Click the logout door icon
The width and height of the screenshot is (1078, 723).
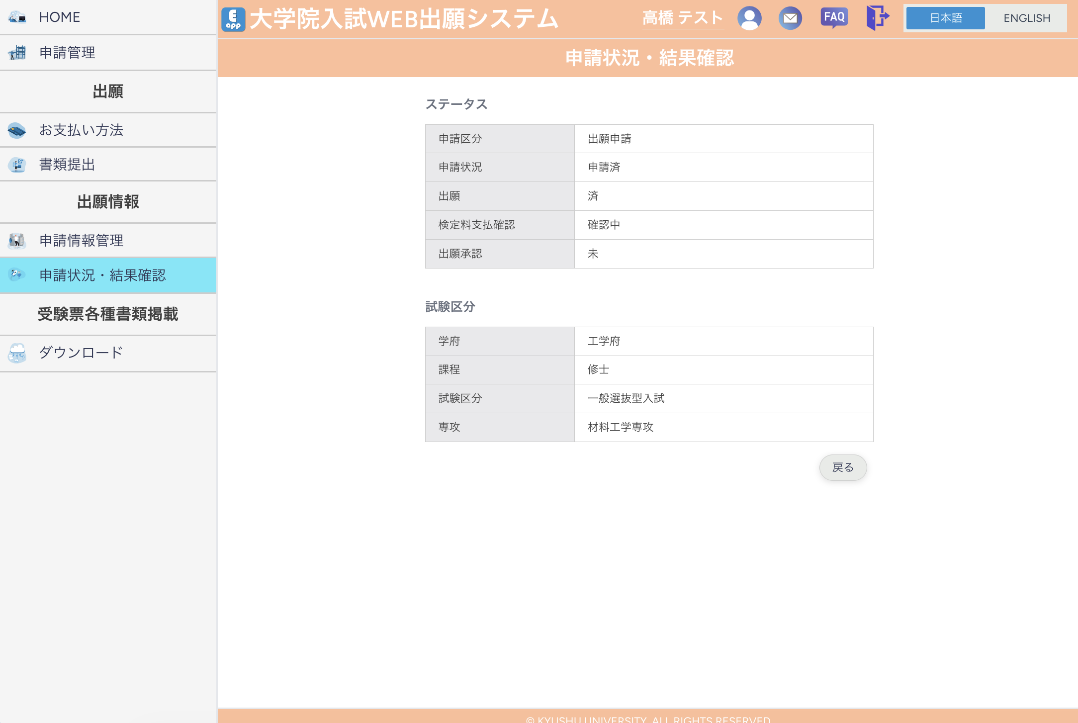[x=877, y=17]
